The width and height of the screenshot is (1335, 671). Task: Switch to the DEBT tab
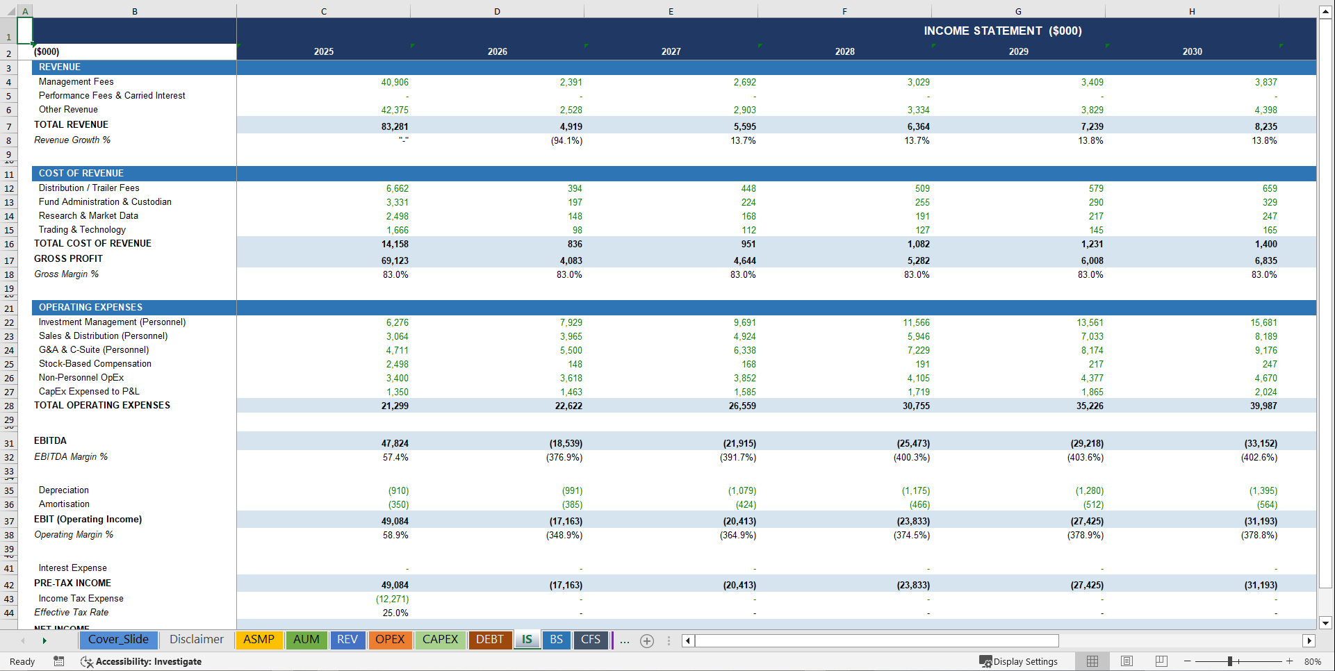(x=490, y=640)
